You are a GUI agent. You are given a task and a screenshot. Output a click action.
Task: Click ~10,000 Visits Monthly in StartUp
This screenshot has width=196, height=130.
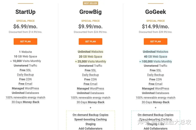(x=25, y=61)
